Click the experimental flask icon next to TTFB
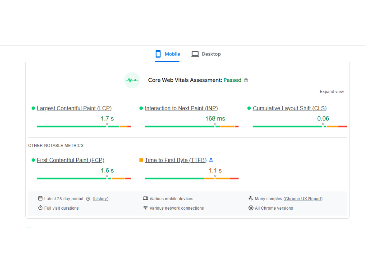This screenshot has height=273, width=365. tap(211, 160)
